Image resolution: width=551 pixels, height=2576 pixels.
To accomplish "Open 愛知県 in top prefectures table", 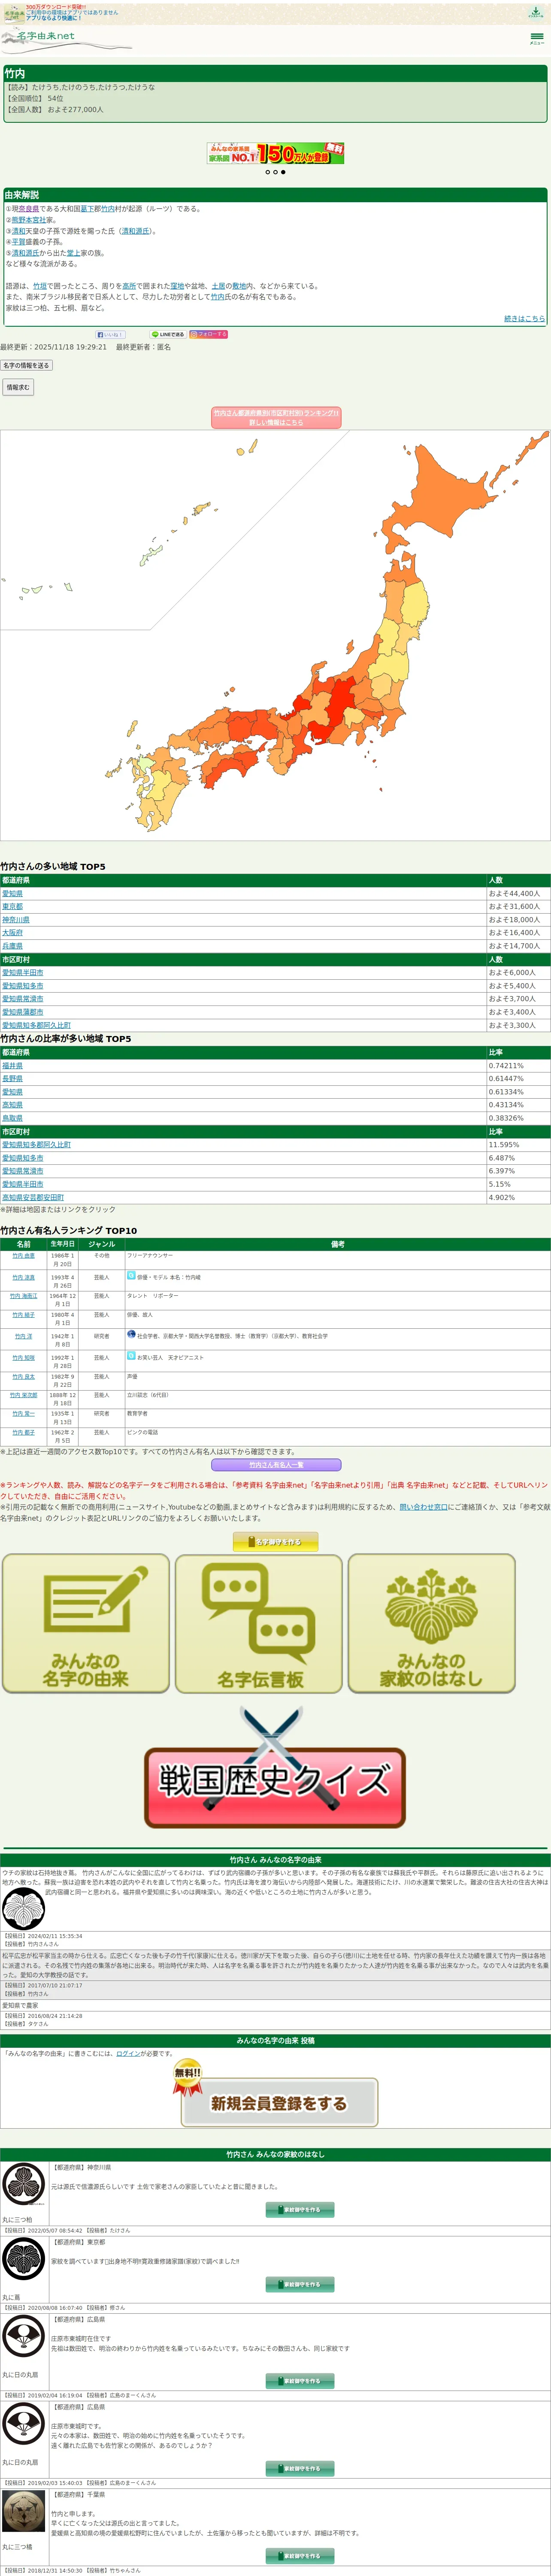I will point(12,893).
